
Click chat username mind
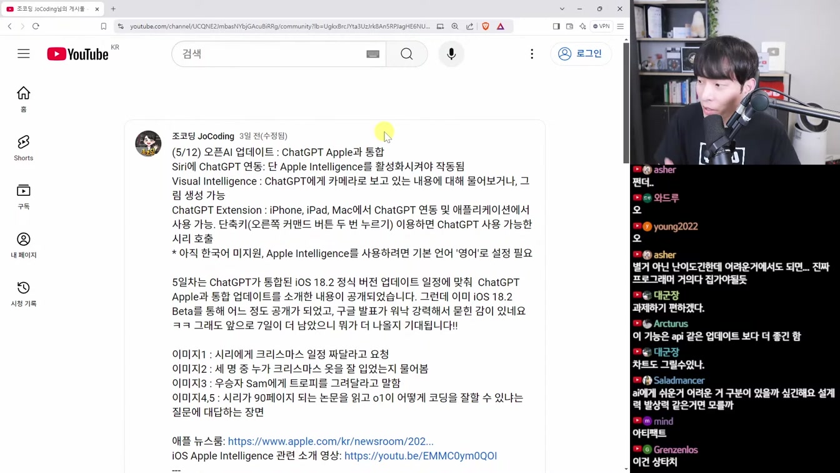663,421
